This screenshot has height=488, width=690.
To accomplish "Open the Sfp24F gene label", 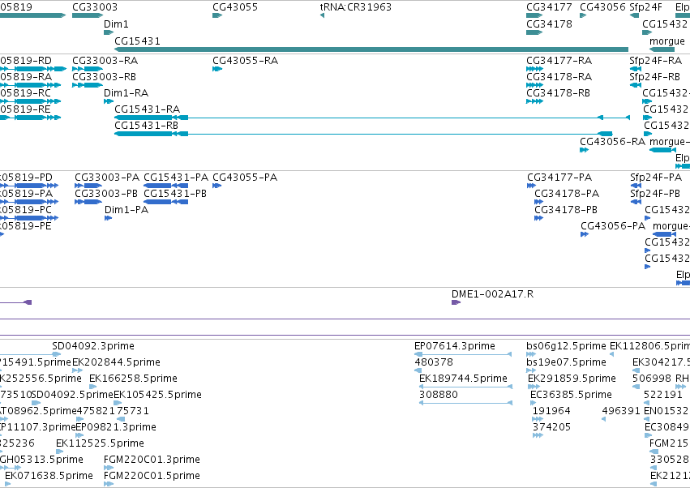I will [x=645, y=7].
